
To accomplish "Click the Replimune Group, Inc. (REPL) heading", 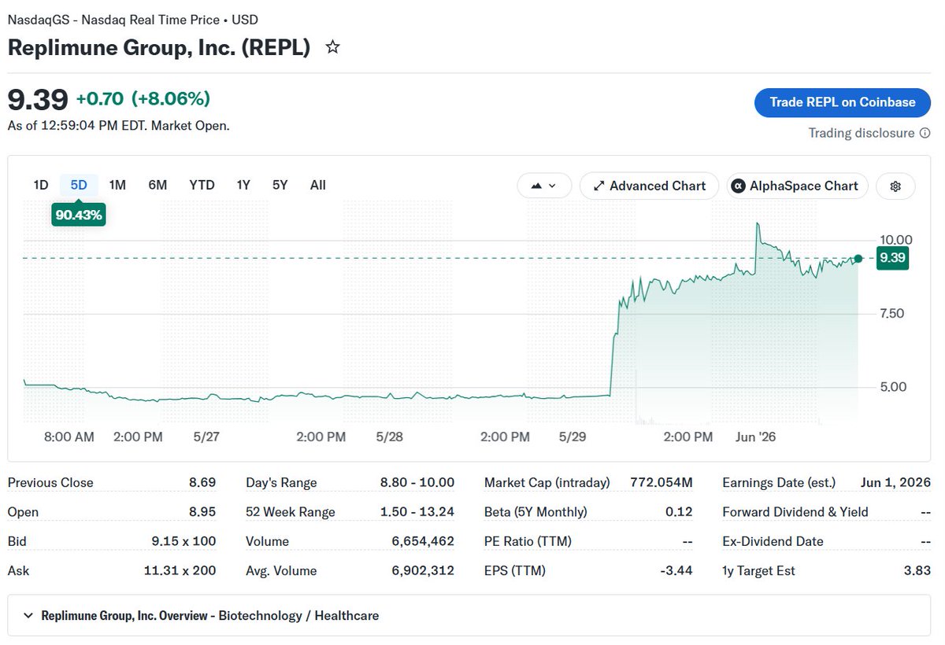I will 159,46.
